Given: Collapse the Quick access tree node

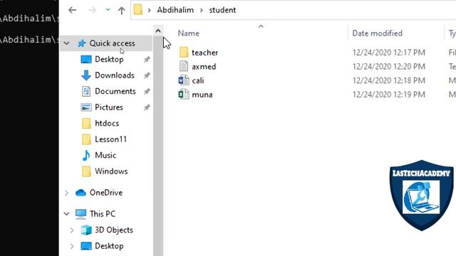Looking at the screenshot, I should (x=66, y=43).
